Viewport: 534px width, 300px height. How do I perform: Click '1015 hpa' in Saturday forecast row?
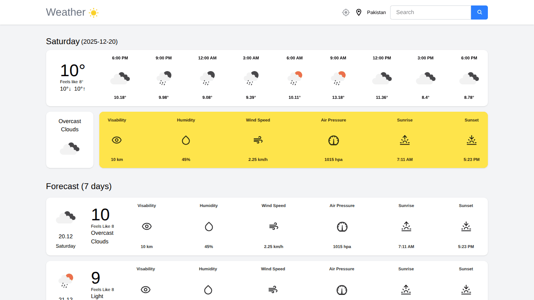[x=342, y=246]
